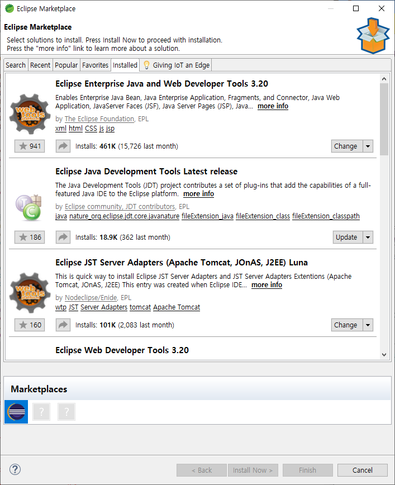This screenshot has height=485, width=395.
Task: Select the second unknown question-mark marketplace icon
Action: (x=66, y=412)
